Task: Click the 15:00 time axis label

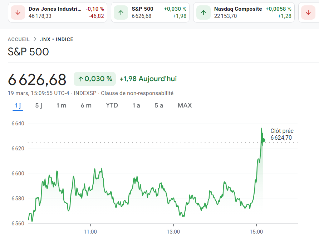Action: click(x=256, y=232)
